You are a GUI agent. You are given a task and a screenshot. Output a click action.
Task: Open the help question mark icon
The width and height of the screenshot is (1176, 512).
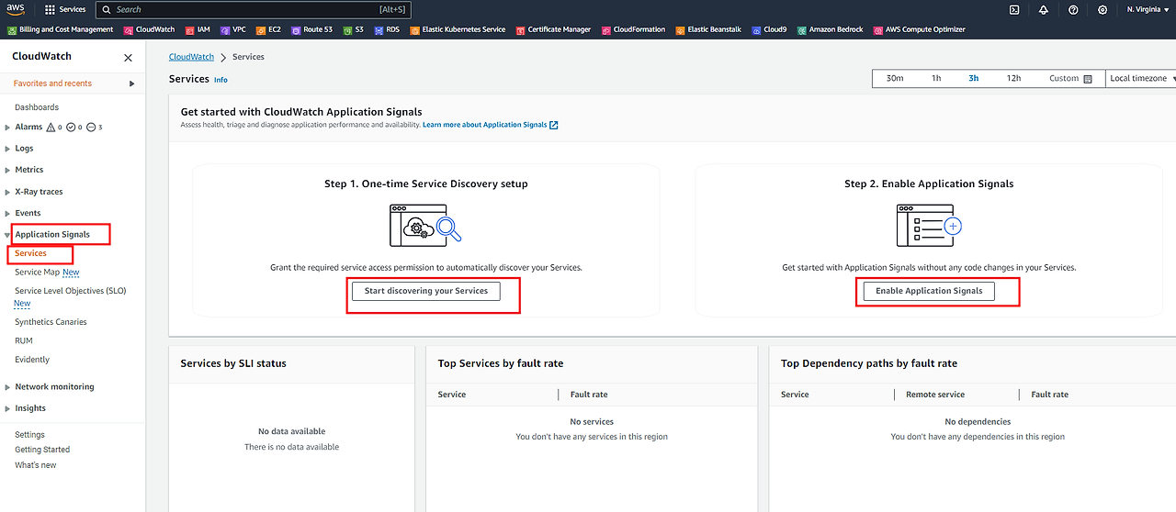pyautogui.click(x=1073, y=9)
